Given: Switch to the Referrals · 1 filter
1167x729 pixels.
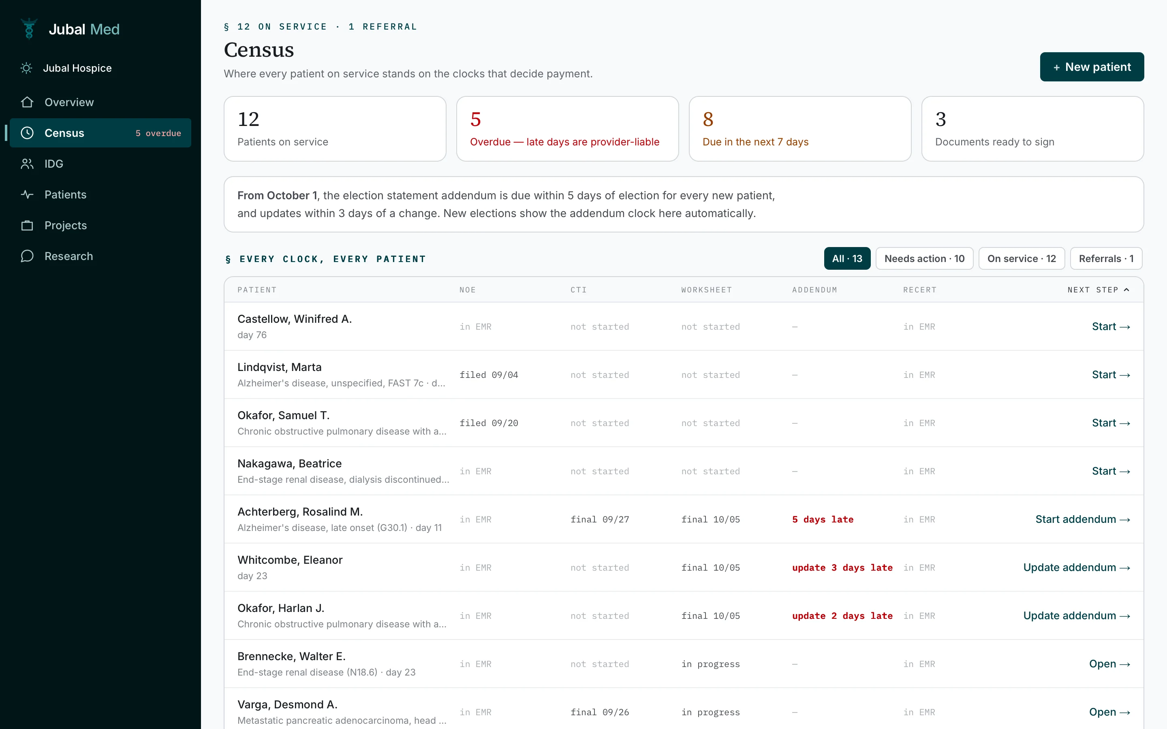Looking at the screenshot, I should click(x=1106, y=258).
